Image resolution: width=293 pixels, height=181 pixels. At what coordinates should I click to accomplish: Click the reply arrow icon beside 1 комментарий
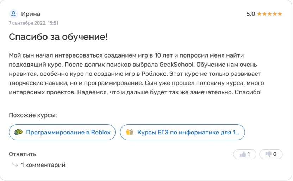[15, 165]
